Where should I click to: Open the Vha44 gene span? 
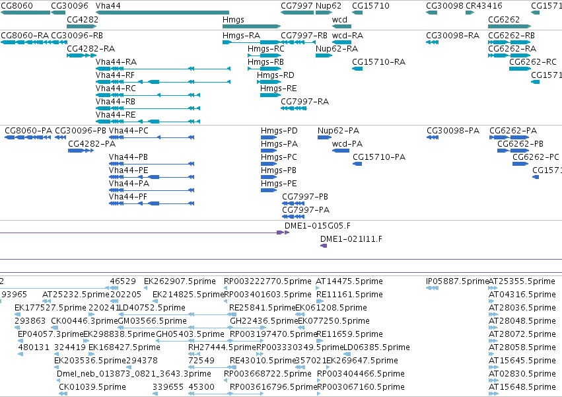coord(162,13)
